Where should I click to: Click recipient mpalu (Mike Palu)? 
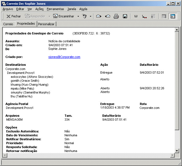[22, 88]
